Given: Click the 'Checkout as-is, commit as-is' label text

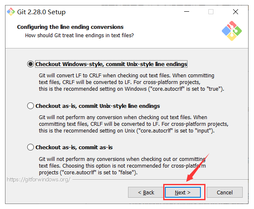Looking at the screenshot, I should point(74,148).
